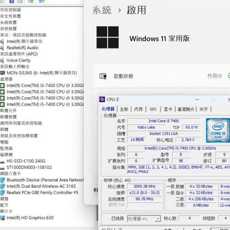This screenshot has width=230, height=230.
Task: Expand the 存放控制器 category
Action: pos(11,10)
